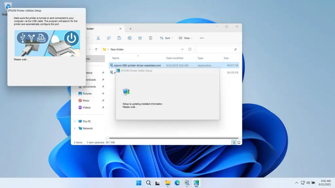
Task: Switch to details view layout icon
Action: pos(234,142)
